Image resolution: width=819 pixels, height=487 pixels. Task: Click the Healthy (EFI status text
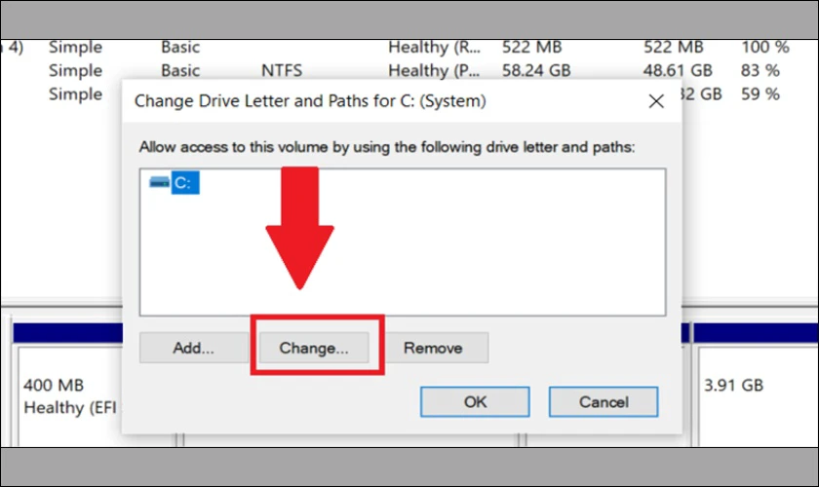coord(70,407)
